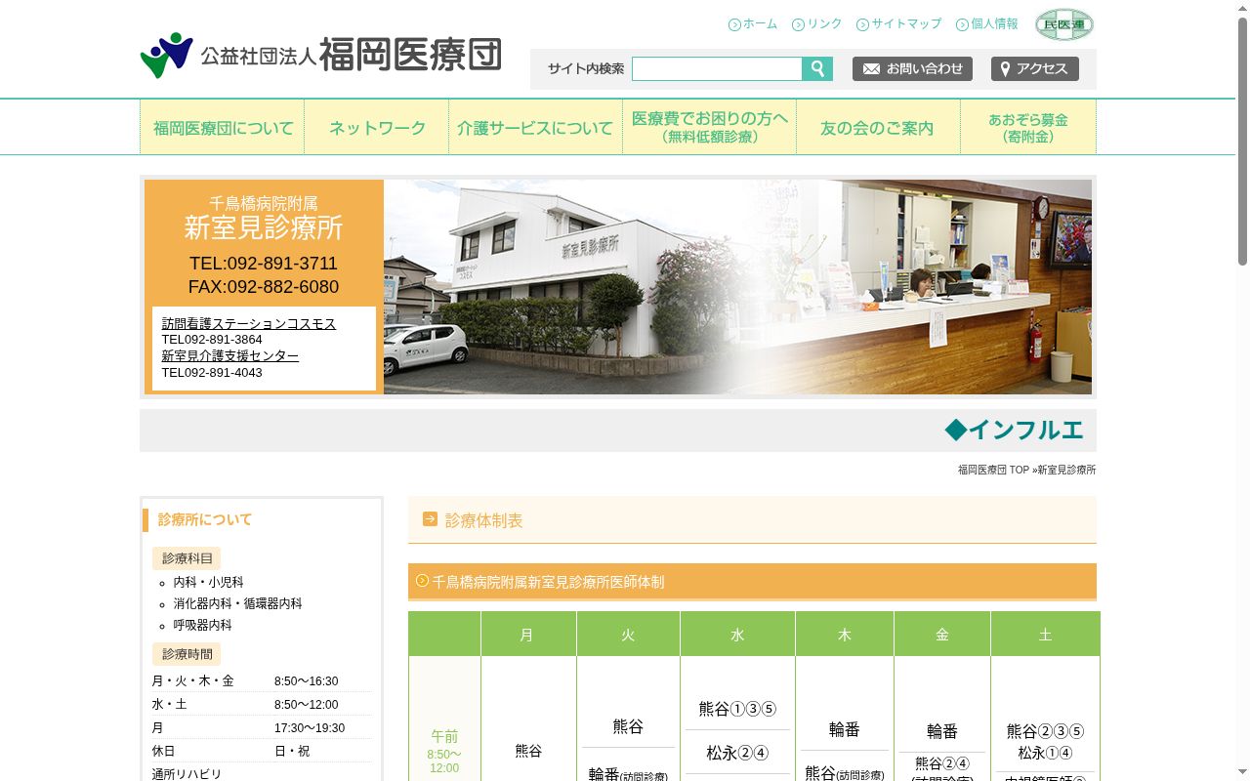The height and width of the screenshot is (781, 1250).
Task: Click the ホーム link
Action: (x=760, y=24)
